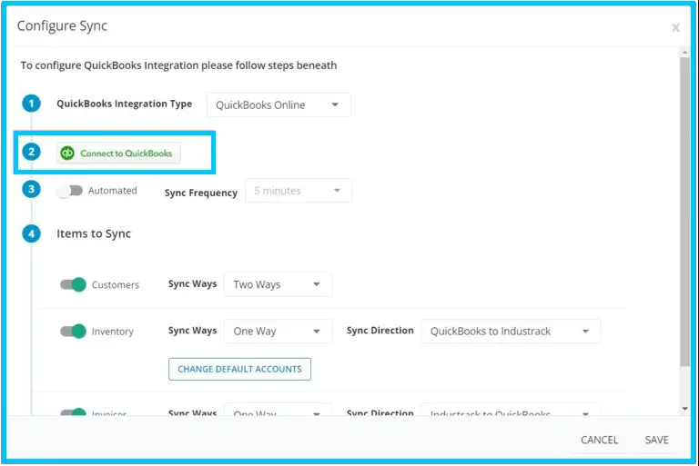Screen dimensions: 699x466
Task: Open Inventory Sync Ways dropdown
Action: [278, 332]
